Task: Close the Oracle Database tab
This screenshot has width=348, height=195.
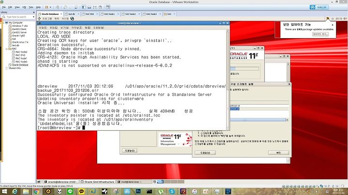Action: (61, 14)
